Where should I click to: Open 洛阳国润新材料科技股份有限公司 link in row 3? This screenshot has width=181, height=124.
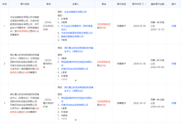click(77, 100)
